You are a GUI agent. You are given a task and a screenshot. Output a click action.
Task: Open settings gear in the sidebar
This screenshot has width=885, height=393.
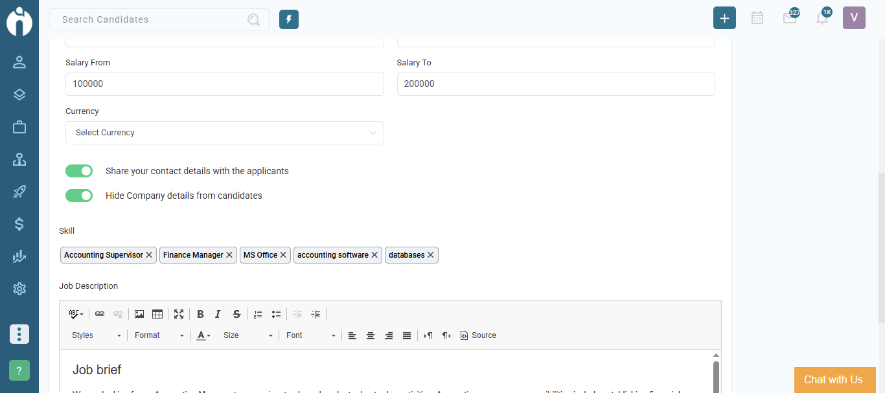19,289
